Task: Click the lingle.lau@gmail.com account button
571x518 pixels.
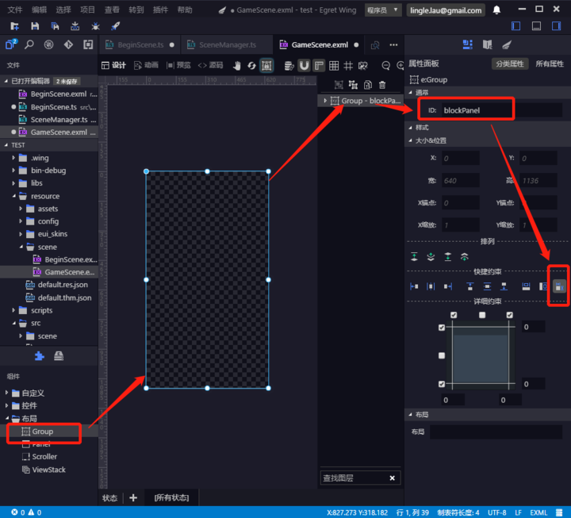Action: [446, 10]
